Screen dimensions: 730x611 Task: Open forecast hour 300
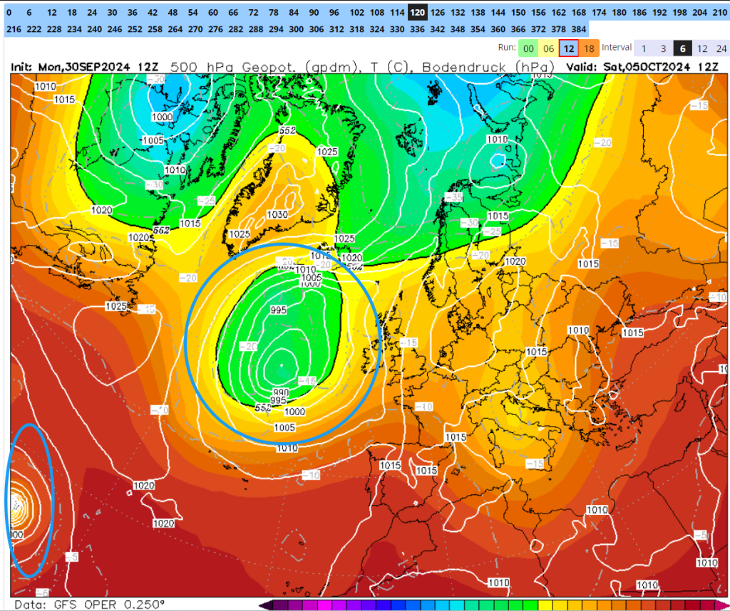(296, 28)
